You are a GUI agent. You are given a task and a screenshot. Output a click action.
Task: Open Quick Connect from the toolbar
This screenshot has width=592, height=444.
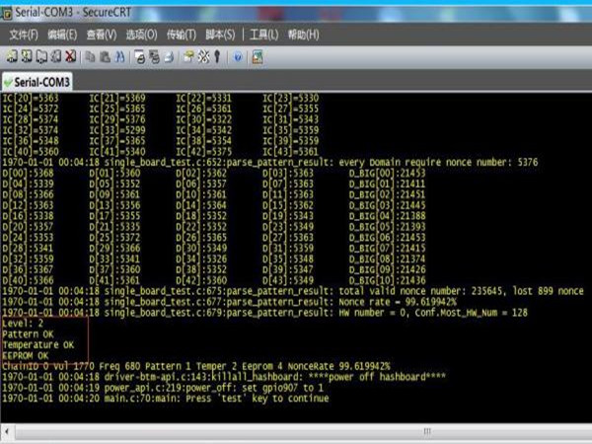[27, 56]
